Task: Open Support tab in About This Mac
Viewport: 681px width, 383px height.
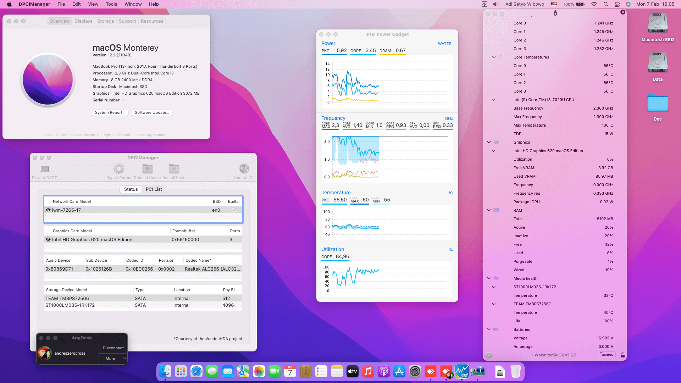Action: coord(127,21)
